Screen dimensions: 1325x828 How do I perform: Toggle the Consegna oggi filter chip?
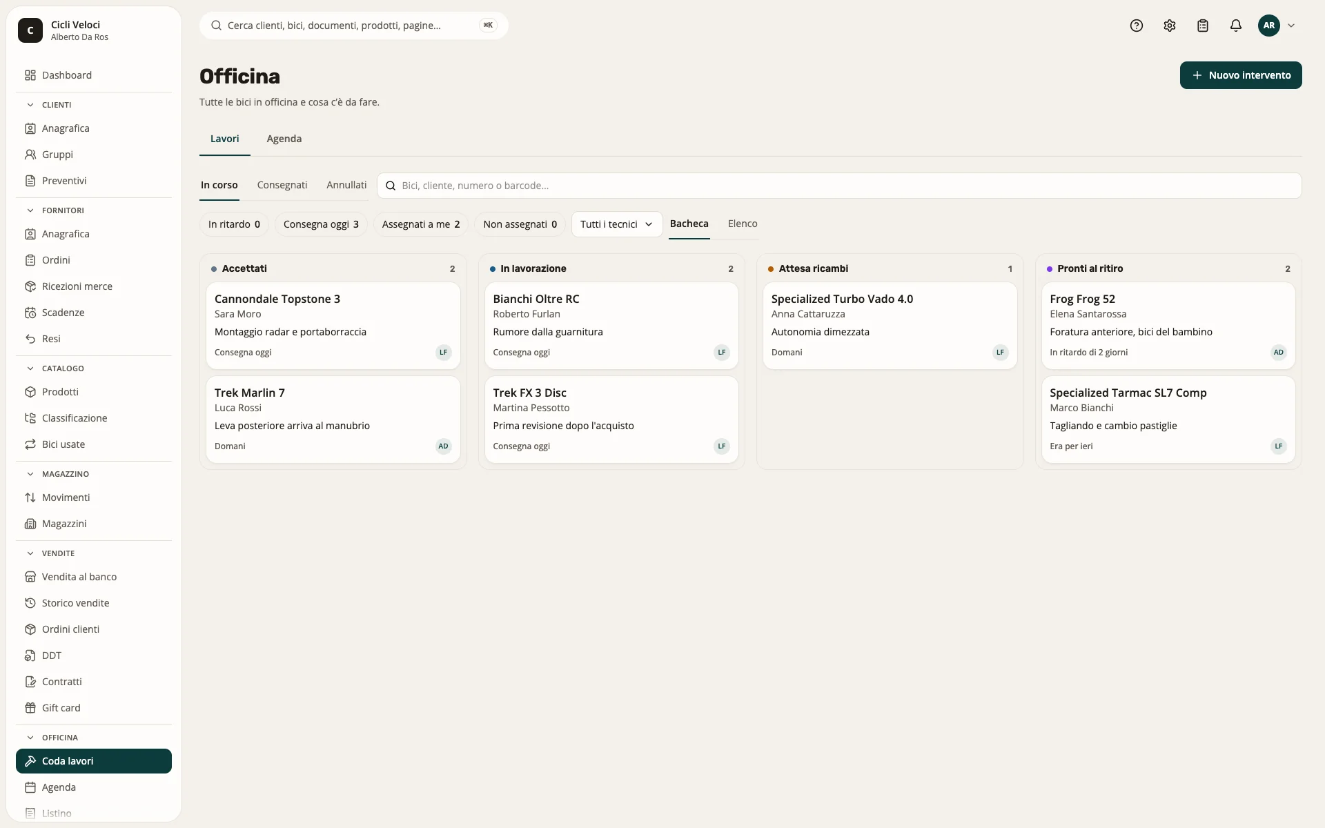321,224
